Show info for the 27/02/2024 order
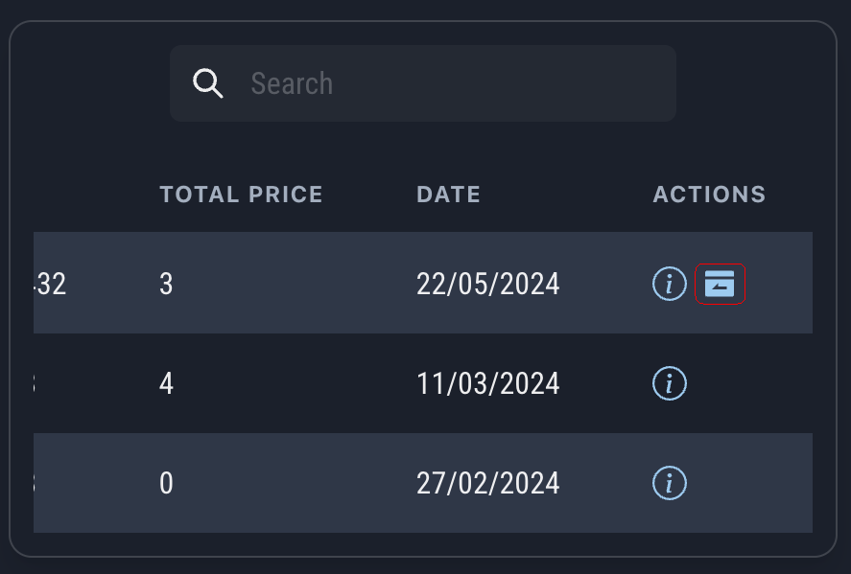The width and height of the screenshot is (851, 574). pos(669,483)
